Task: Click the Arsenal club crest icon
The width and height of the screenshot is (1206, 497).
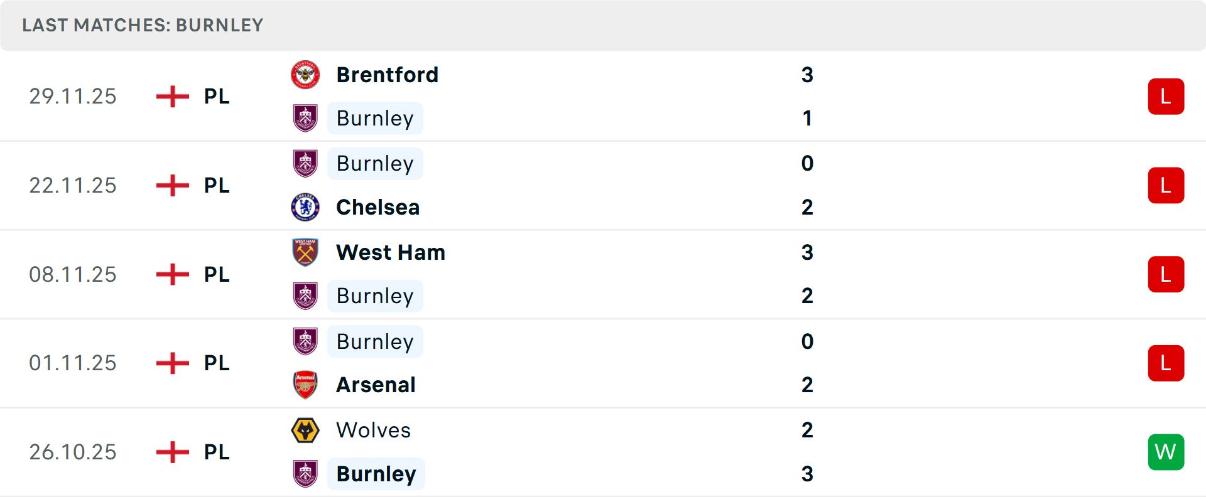Action: (305, 385)
